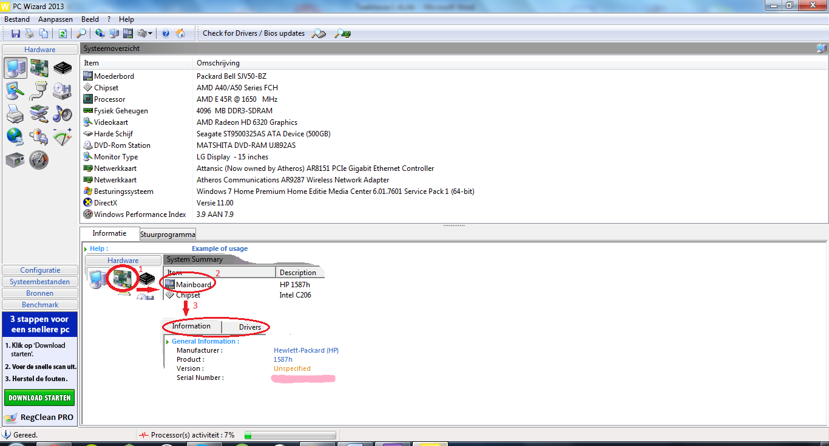The height and width of the screenshot is (446, 829).
Task: Select the Video monitor-with-brush icon
Action: click(15, 91)
